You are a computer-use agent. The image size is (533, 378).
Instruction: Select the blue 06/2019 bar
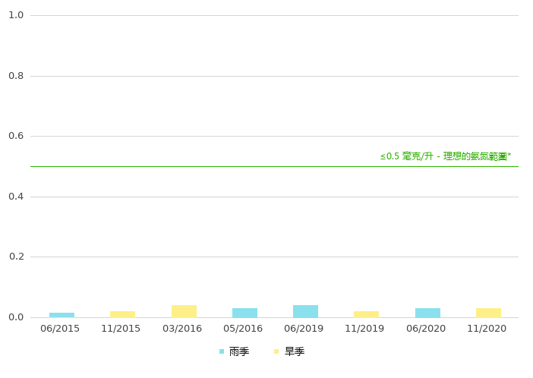click(305, 311)
